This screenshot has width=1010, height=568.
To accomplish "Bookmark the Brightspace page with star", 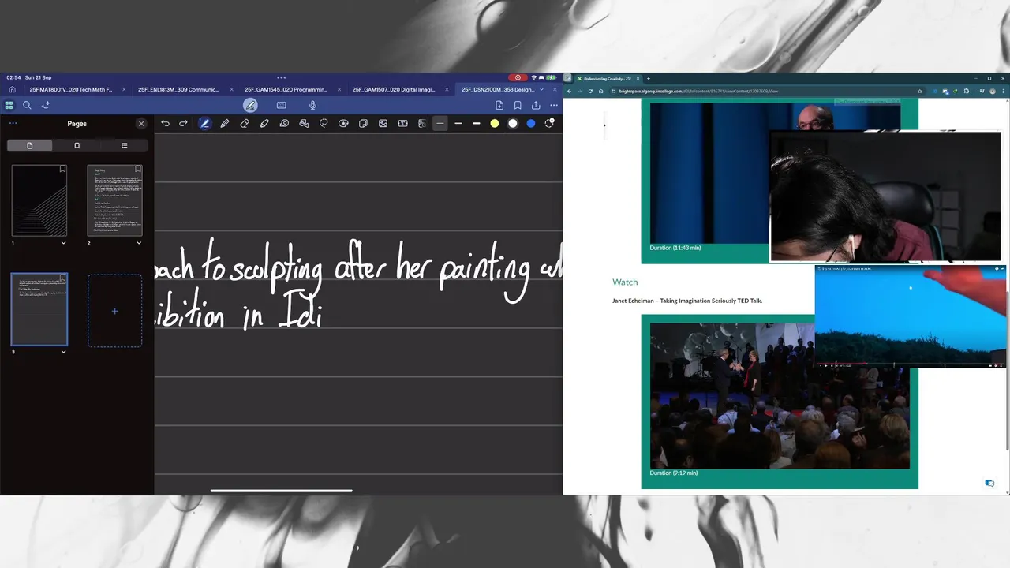I will point(919,91).
